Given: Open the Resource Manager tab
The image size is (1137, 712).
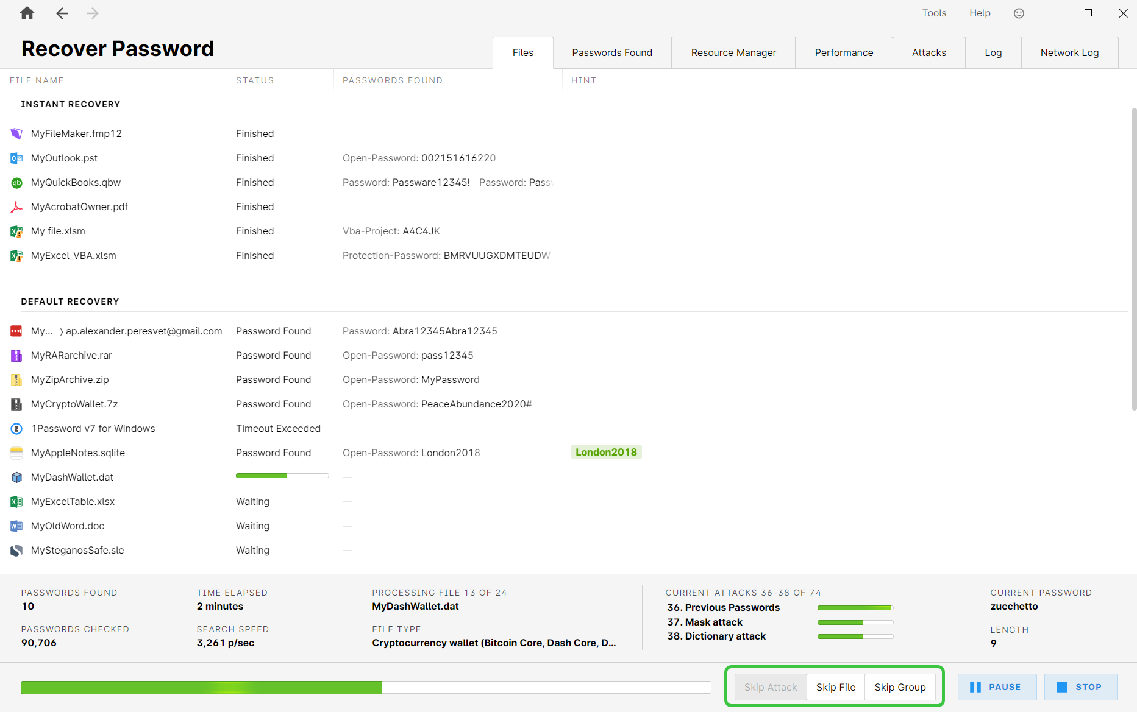Looking at the screenshot, I should tap(733, 52).
